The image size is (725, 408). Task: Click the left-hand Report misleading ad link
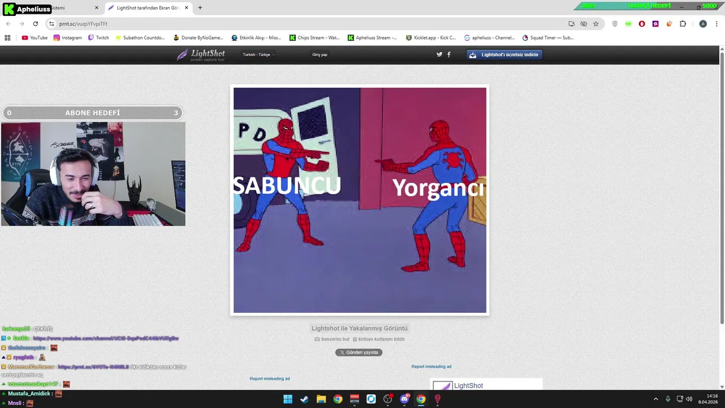click(270, 379)
